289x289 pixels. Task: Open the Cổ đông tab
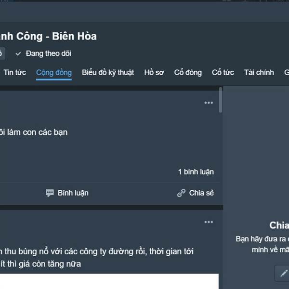(188, 73)
